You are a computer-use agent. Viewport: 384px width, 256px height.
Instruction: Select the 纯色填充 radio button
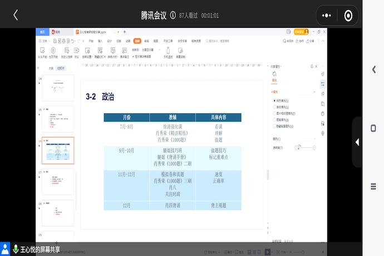click(x=274, y=100)
